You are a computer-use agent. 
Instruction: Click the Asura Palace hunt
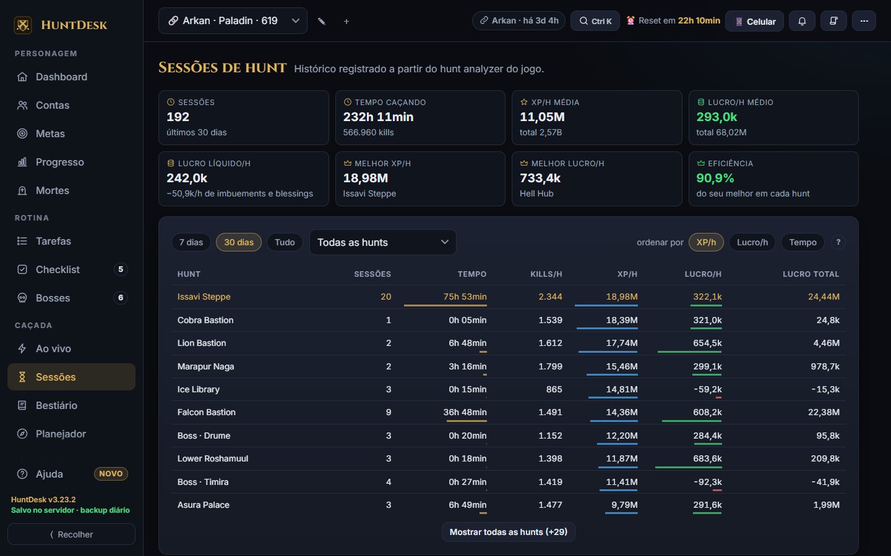coord(204,505)
